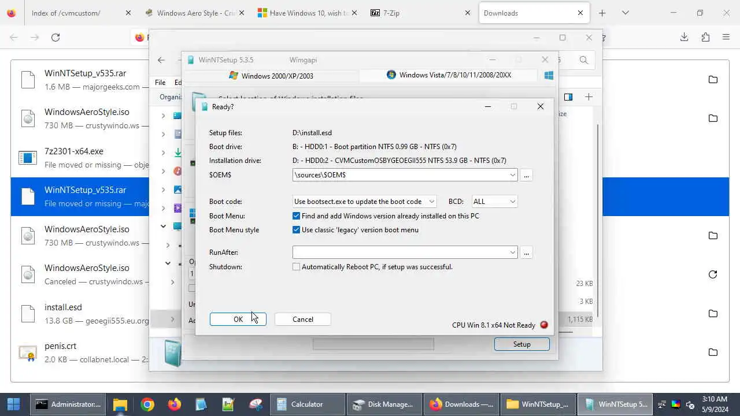This screenshot has width=740, height=416.
Task: Open the Firefox extensions puzzle icon
Action: 705,37
